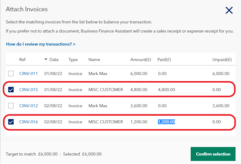The width and height of the screenshot is (241, 164).
Task: Click MISC CUSTOMER in CINV-015 row
Action: (106, 90)
